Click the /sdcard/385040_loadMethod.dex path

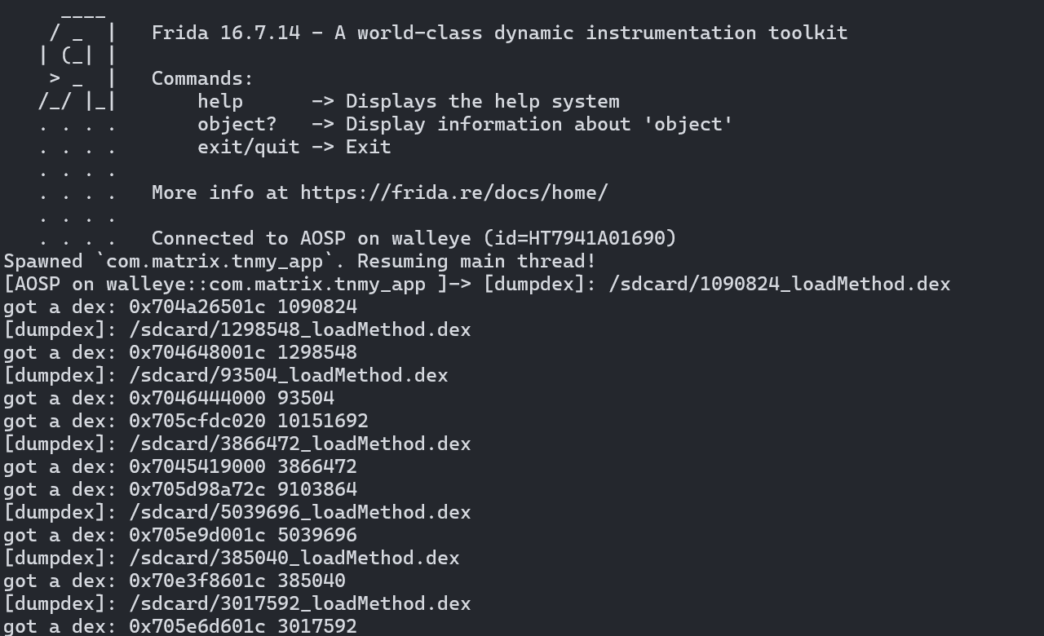294,558
